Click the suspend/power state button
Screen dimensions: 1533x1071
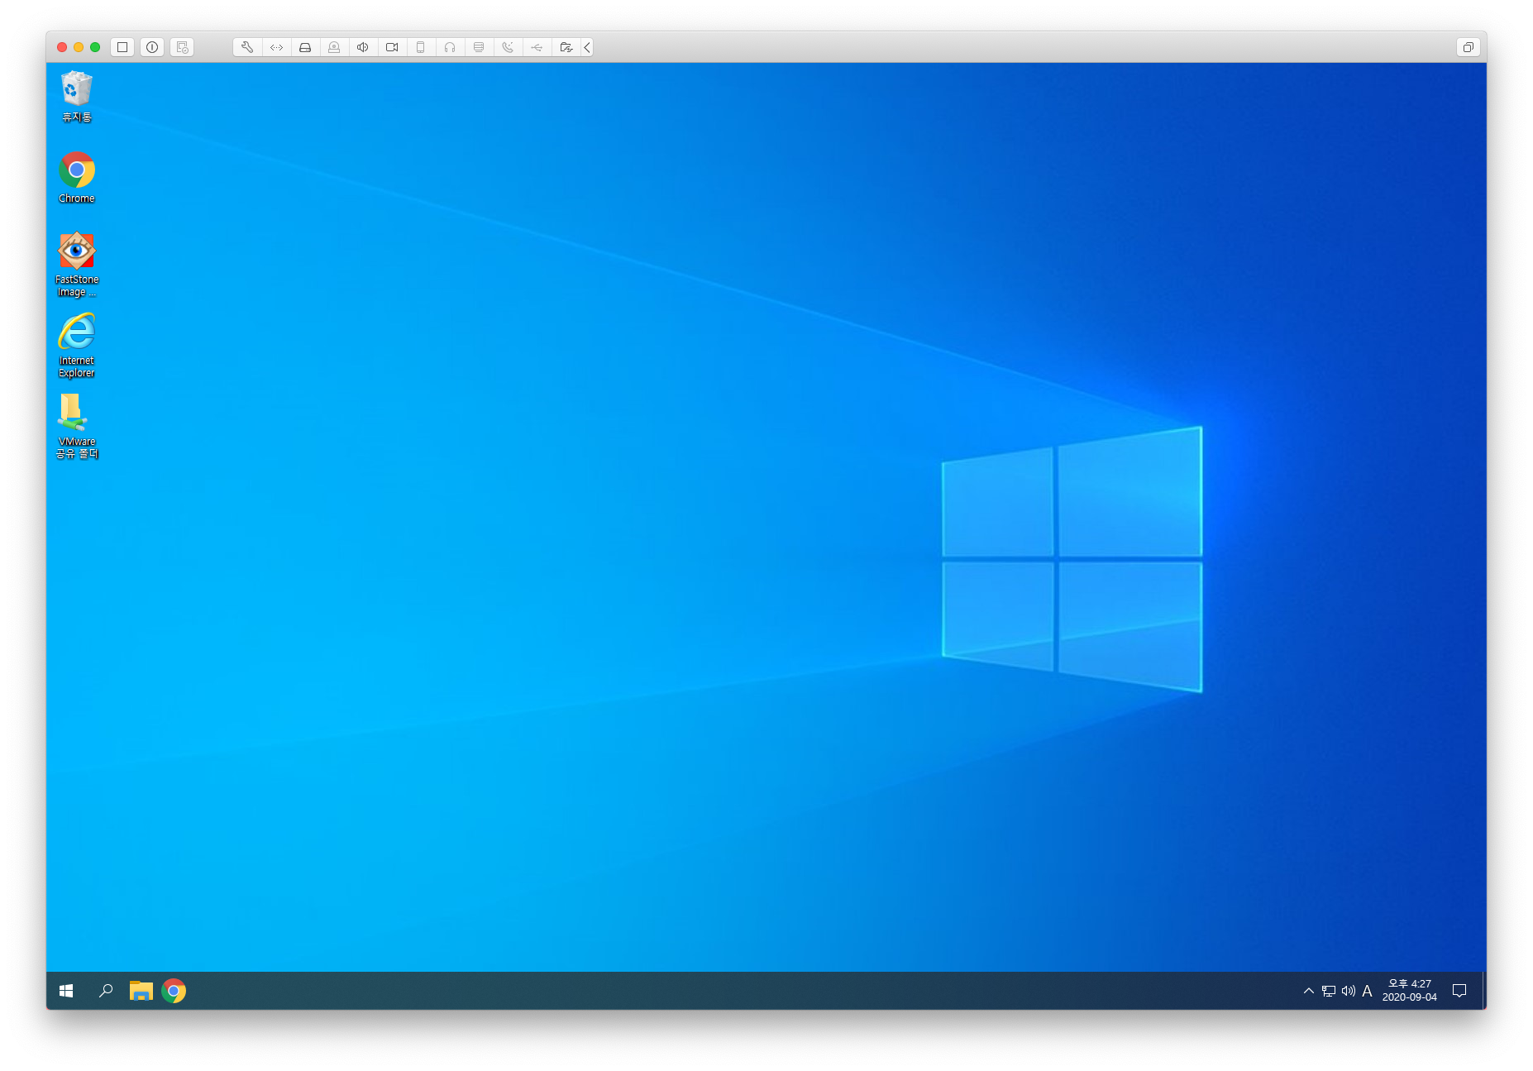152,47
